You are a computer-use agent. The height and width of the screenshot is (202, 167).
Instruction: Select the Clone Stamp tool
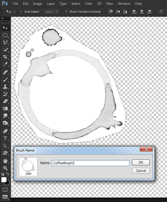click(5, 87)
